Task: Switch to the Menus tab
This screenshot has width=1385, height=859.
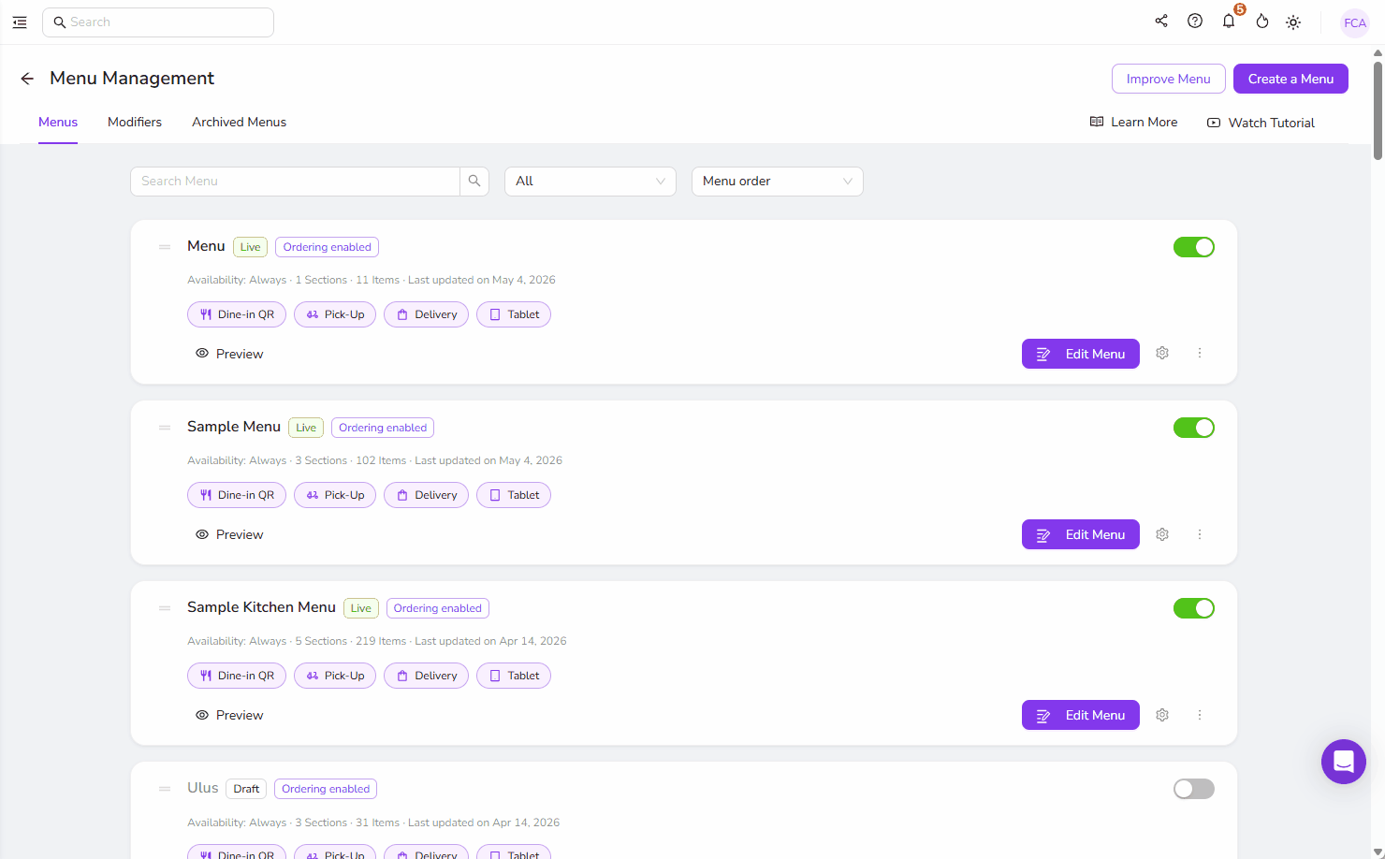Action: click(x=58, y=123)
